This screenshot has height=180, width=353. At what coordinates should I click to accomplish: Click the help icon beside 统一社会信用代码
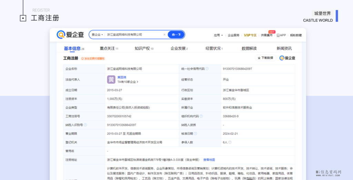pos(207,69)
